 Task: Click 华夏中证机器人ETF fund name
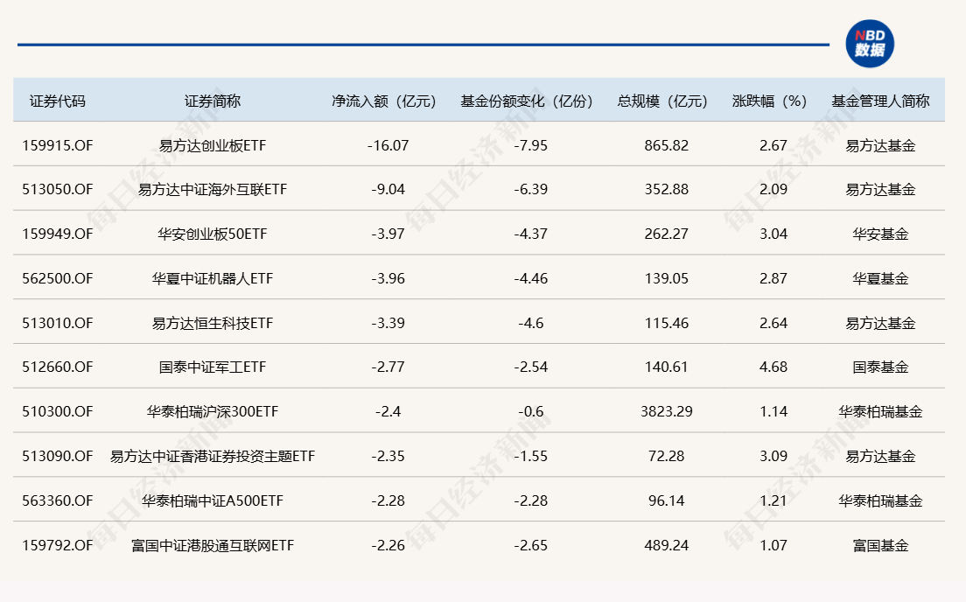coord(212,279)
